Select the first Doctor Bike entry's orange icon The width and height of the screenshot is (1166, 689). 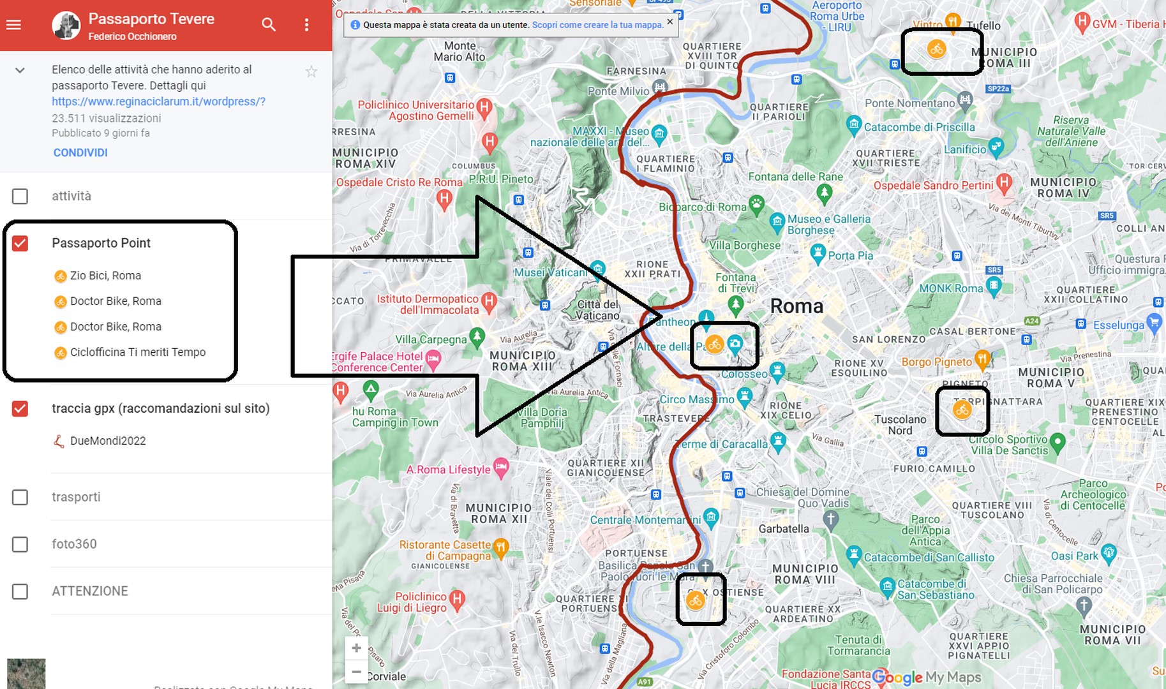coord(60,302)
